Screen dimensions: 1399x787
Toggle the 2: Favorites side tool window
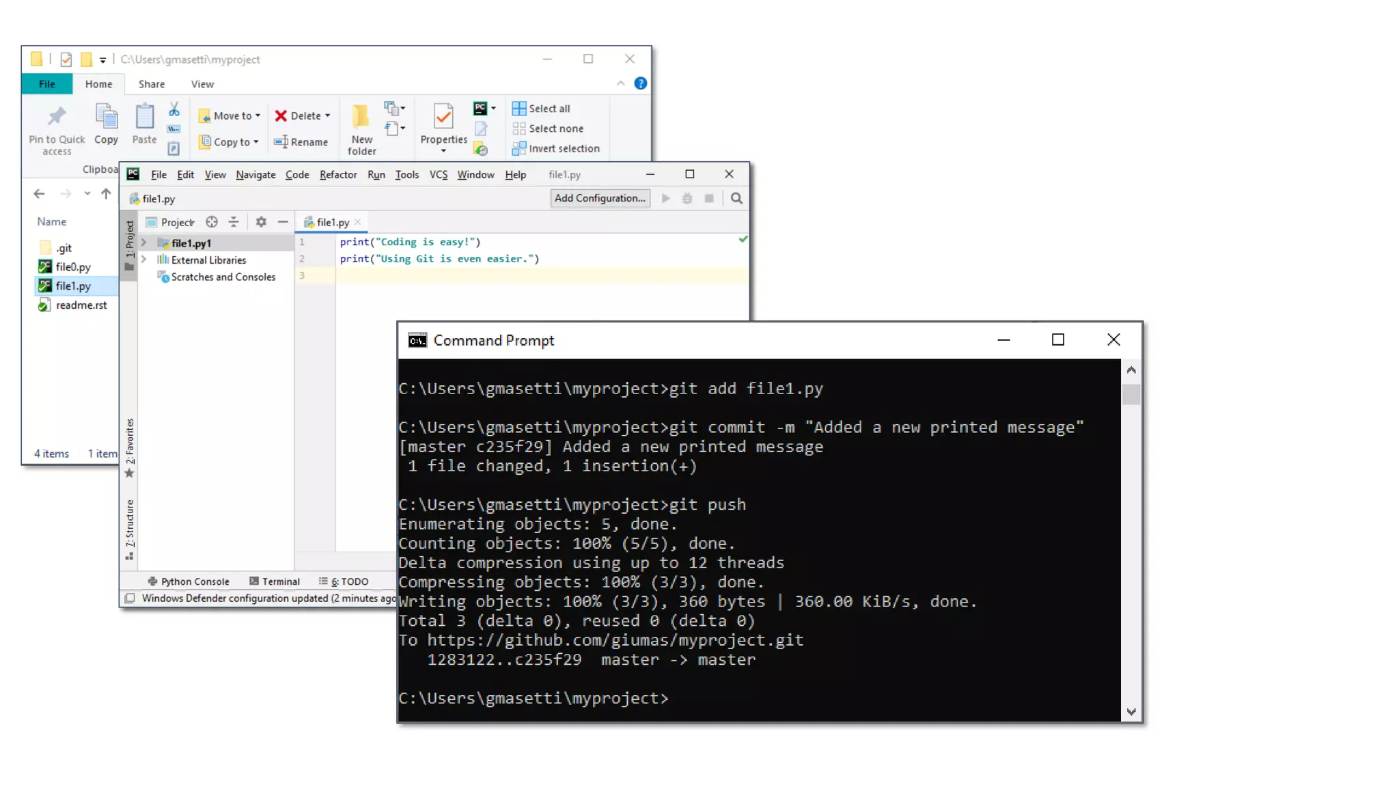point(130,444)
